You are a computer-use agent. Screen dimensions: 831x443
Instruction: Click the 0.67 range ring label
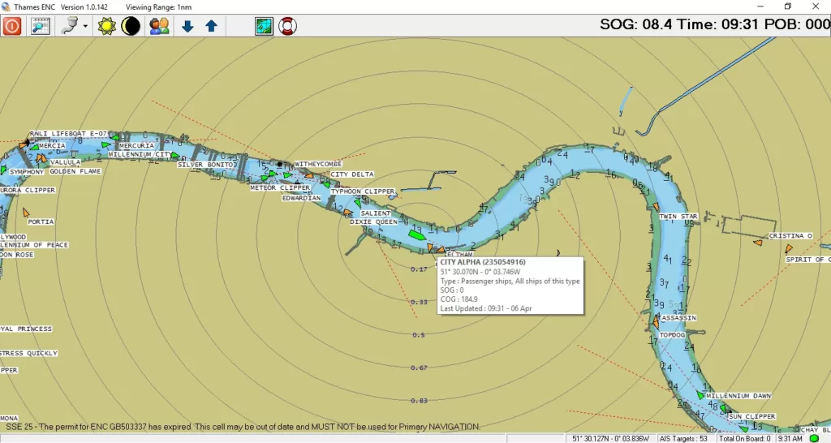click(419, 368)
